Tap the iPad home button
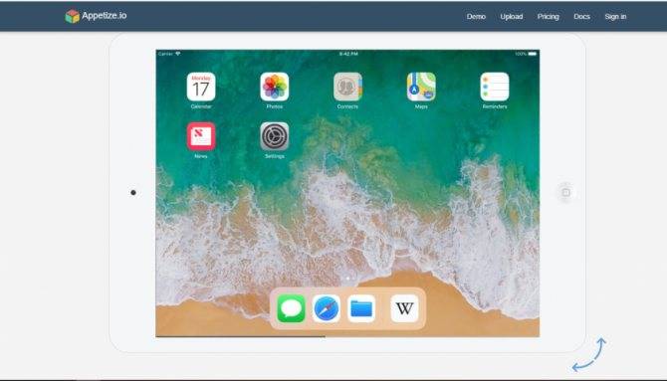The height and width of the screenshot is (381, 667). pyautogui.click(x=565, y=192)
